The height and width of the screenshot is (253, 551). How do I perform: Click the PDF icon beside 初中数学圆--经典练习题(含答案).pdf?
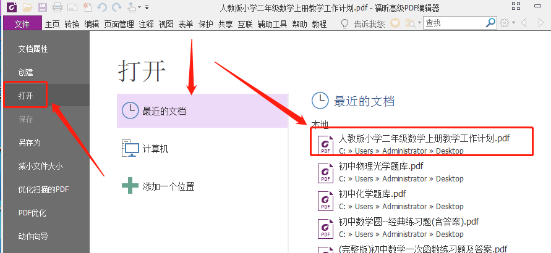[325, 228]
